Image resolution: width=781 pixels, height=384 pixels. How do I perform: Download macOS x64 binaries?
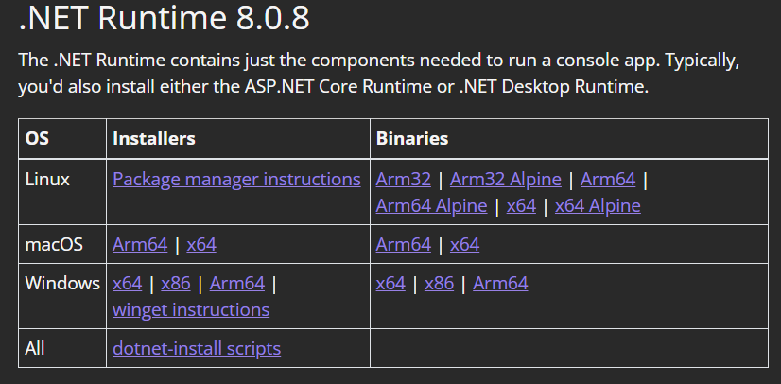465,244
